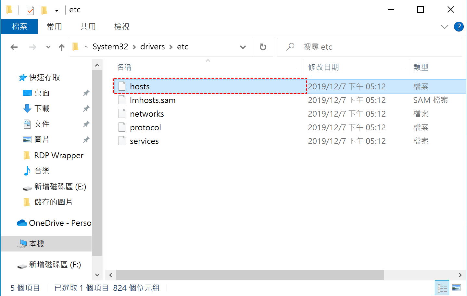This screenshot has height=296, width=467.
Task: Click the New Folder quick access icon
Action: pos(44,10)
